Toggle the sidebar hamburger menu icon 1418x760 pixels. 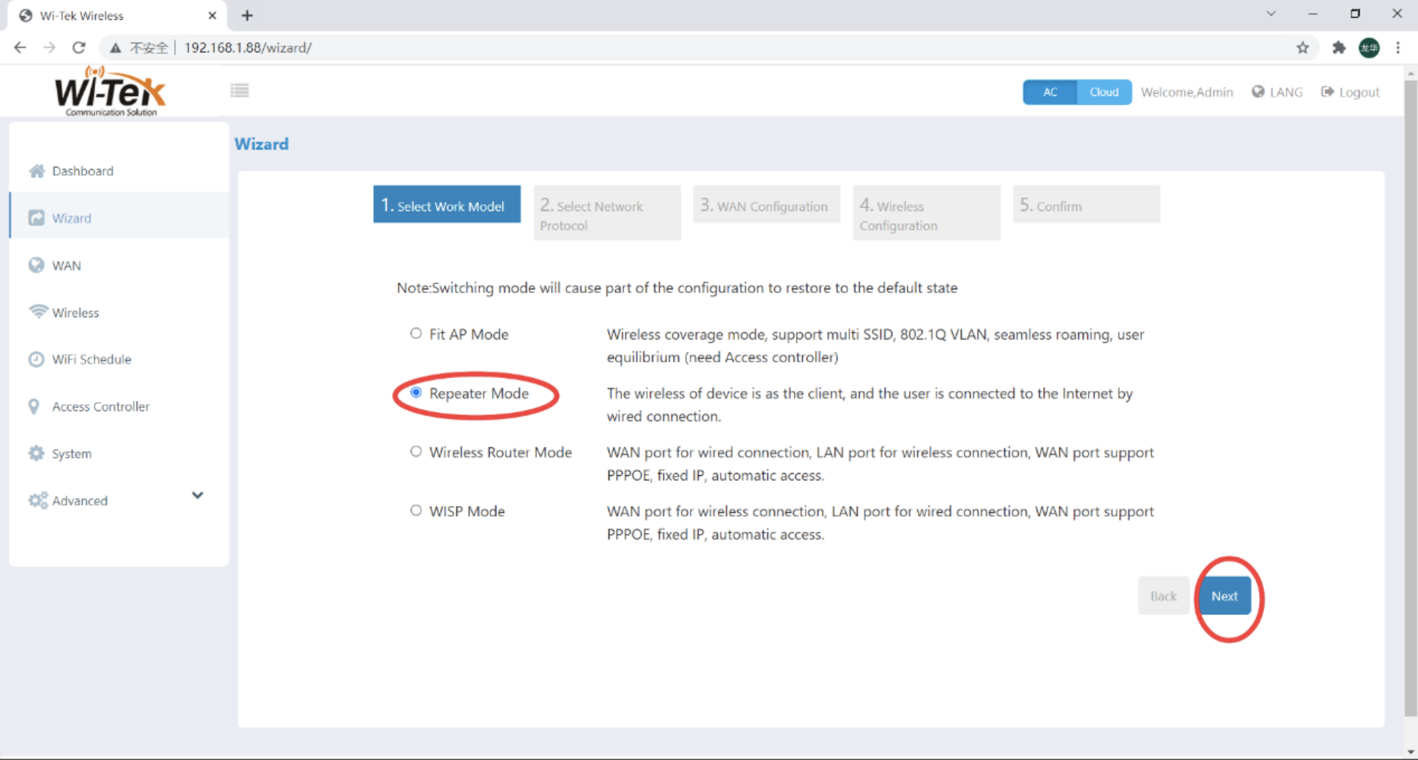[x=240, y=90]
